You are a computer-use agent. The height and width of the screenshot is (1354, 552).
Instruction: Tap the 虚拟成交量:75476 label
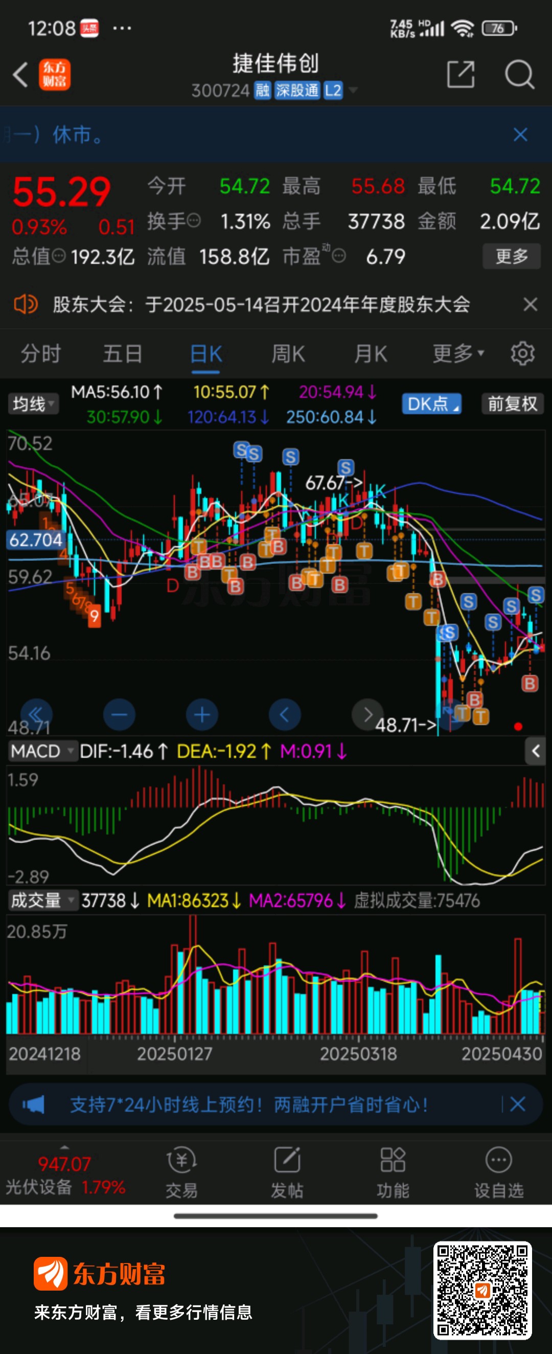[x=417, y=901]
